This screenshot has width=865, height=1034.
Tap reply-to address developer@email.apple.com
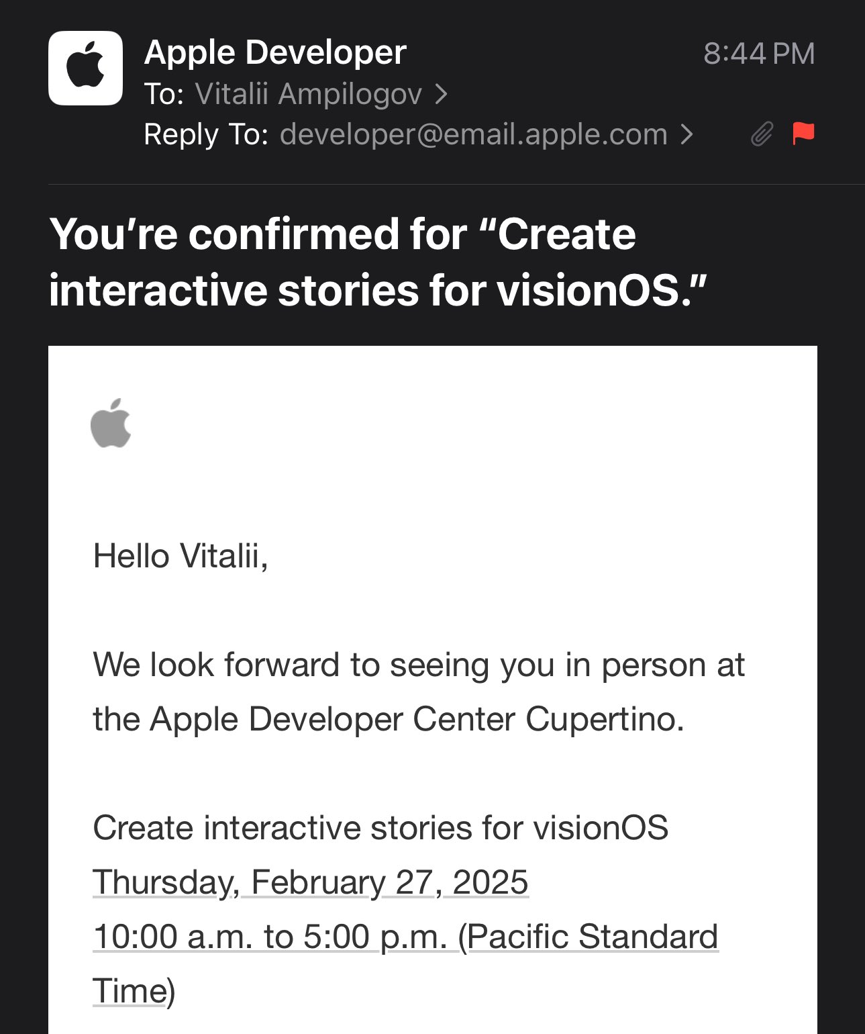coord(474,134)
